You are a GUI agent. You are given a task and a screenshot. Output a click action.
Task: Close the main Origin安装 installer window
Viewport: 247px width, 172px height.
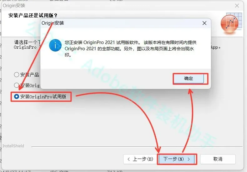[237, 6]
